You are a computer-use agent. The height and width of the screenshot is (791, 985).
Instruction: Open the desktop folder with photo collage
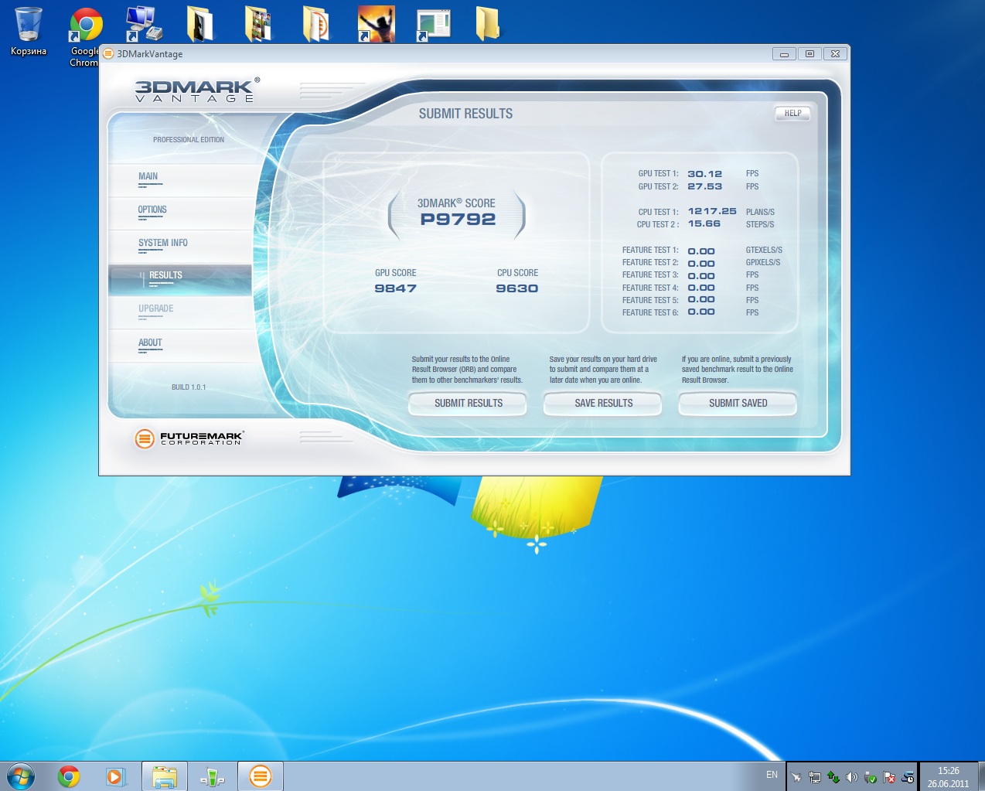click(258, 24)
